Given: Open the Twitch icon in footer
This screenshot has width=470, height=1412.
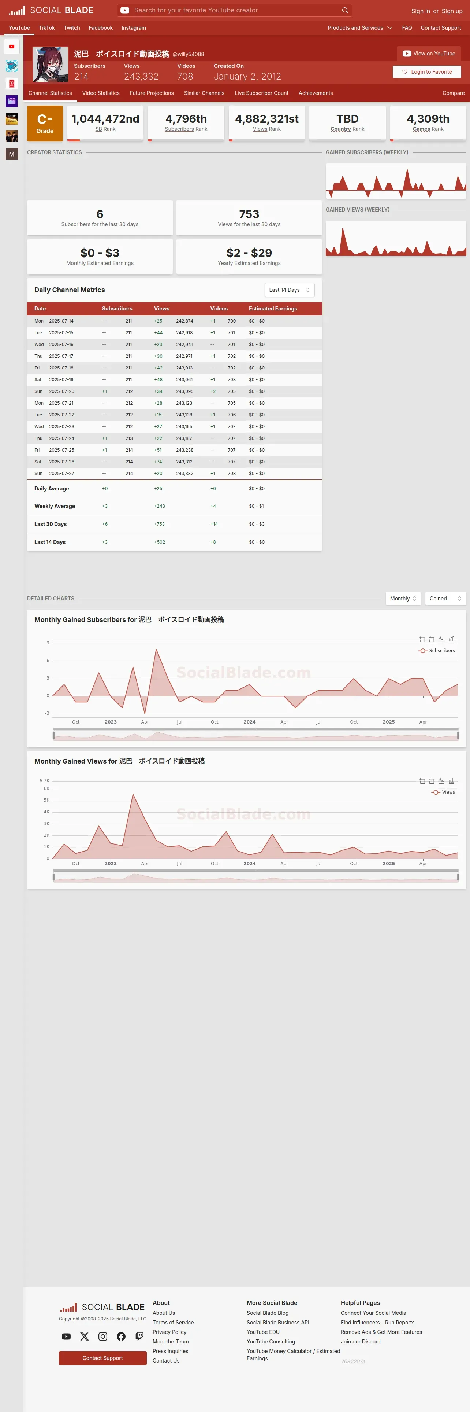Looking at the screenshot, I should tap(139, 1336).
